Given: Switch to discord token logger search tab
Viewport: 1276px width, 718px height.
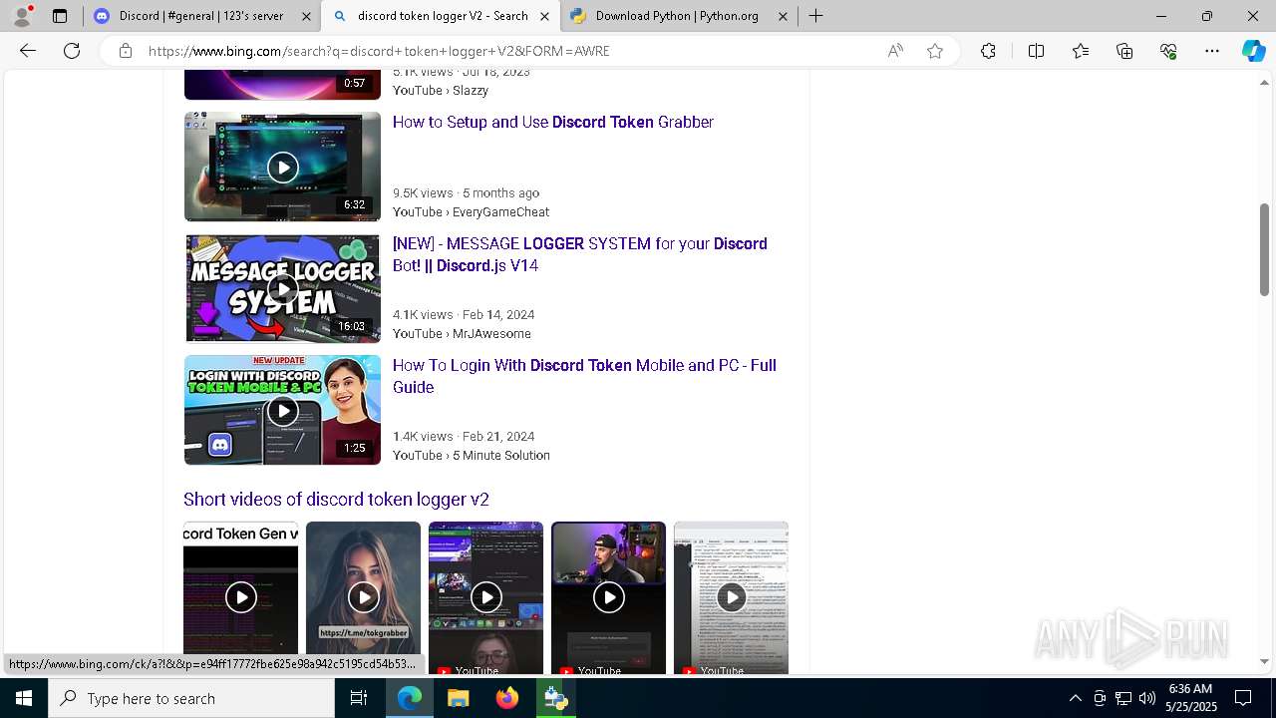Looking at the screenshot, I should tap(441, 16).
